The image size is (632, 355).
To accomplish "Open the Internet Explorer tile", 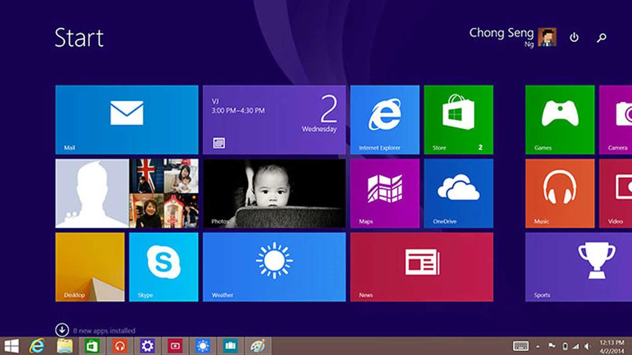I will [385, 120].
